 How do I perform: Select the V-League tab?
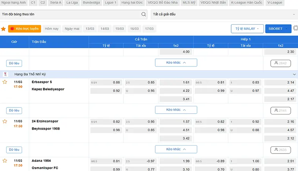(x=274, y=3)
